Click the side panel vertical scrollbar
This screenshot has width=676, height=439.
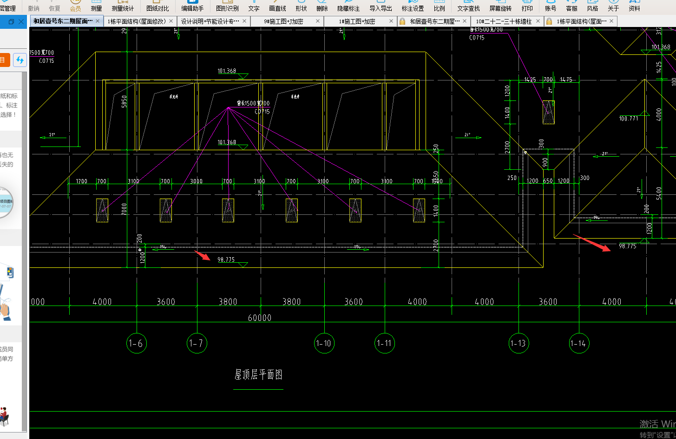[24, 251]
